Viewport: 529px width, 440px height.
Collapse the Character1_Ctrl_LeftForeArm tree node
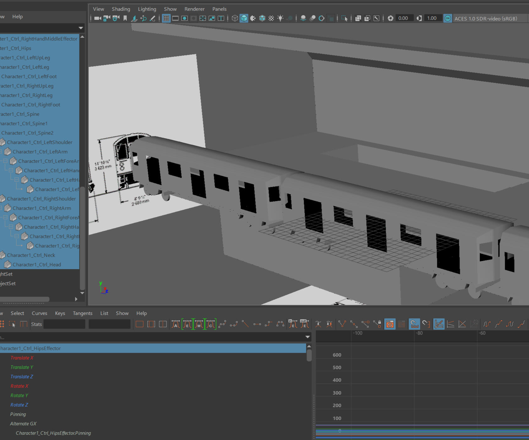[x=5, y=161]
